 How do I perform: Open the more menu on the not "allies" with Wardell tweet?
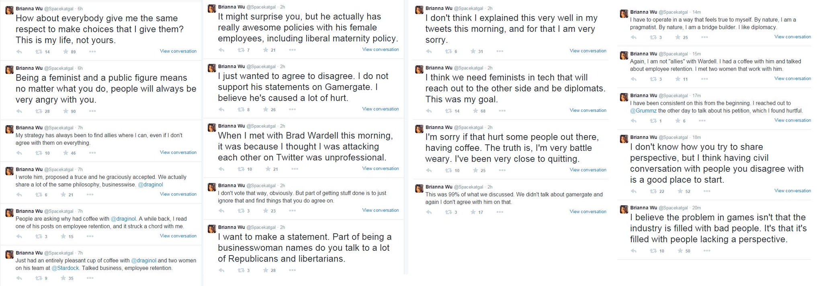[x=704, y=79]
